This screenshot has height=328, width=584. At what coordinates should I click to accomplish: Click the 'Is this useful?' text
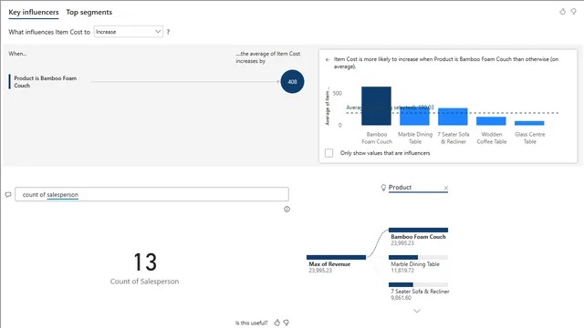(252, 323)
